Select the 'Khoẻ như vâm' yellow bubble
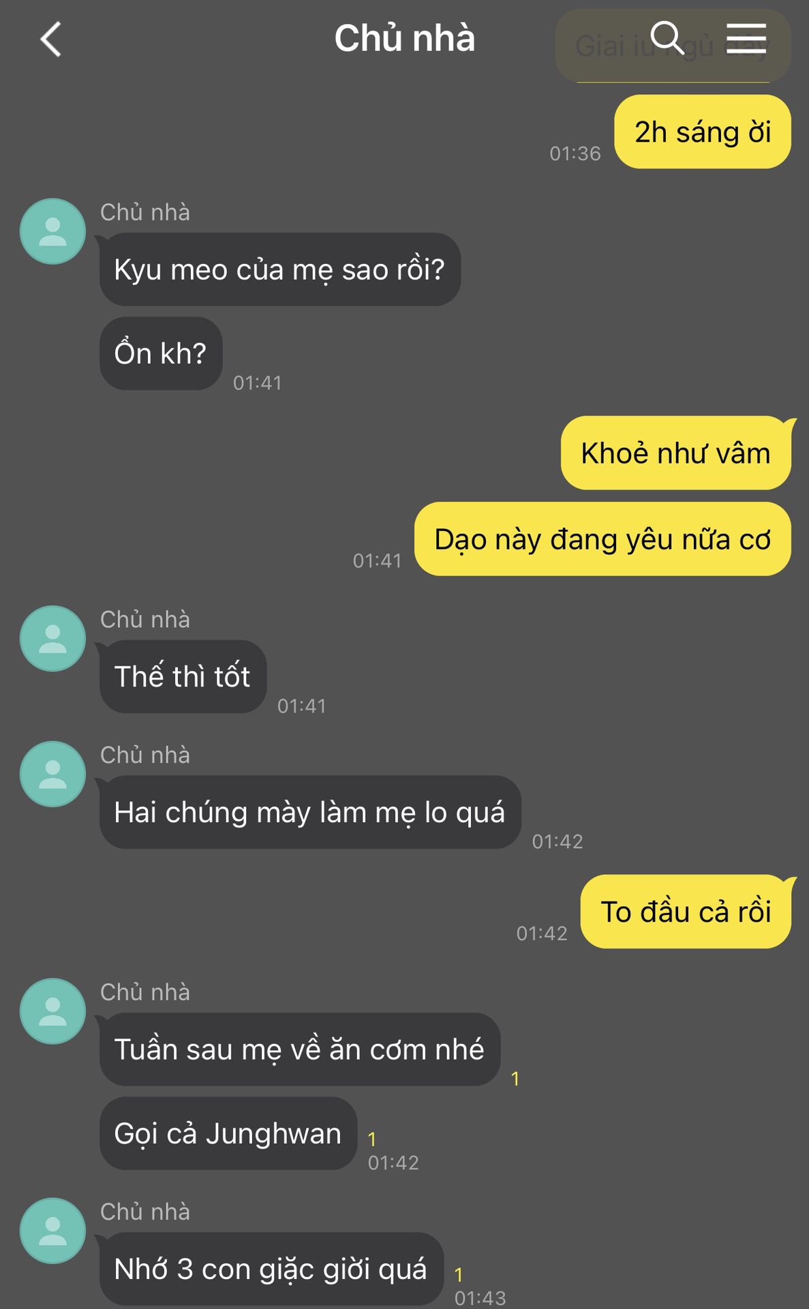 (x=676, y=453)
